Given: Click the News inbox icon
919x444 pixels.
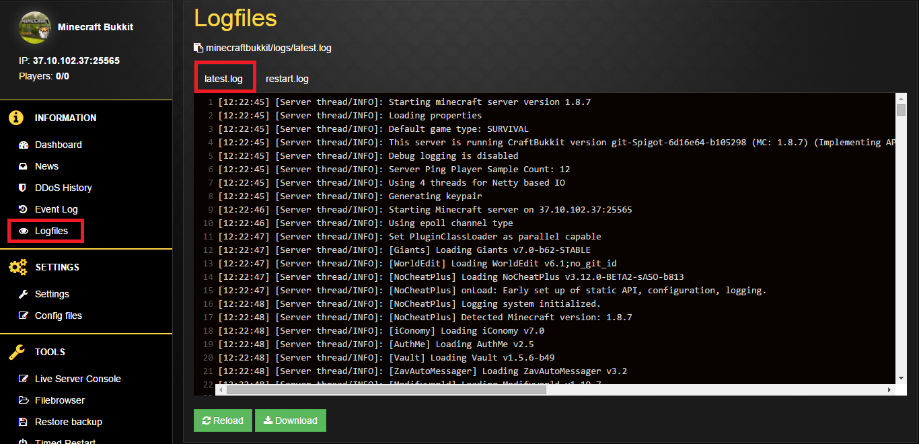Looking at the screenshot, I should point(24,166).
